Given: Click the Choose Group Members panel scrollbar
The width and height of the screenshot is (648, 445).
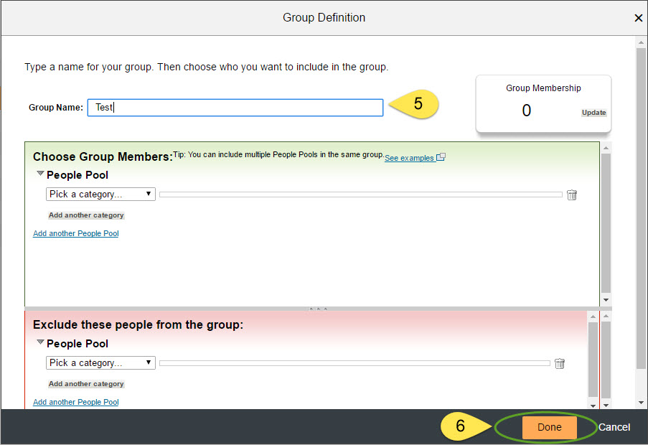Looking at the screenshot, I should 606,223.
